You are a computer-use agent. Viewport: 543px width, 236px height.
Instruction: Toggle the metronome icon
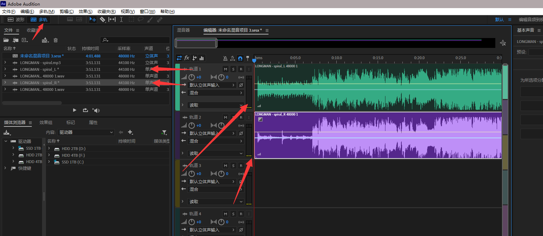click(225, 58)
